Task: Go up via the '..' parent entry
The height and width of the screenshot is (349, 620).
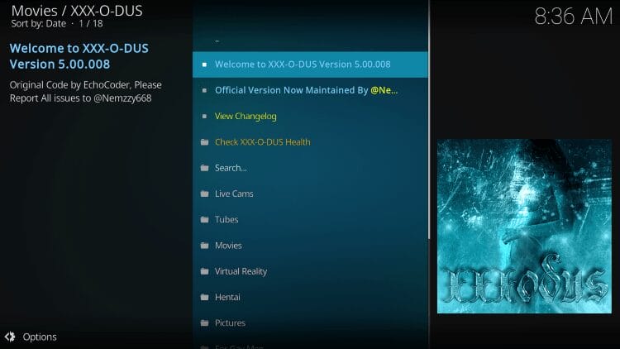Action: (217, 39)
